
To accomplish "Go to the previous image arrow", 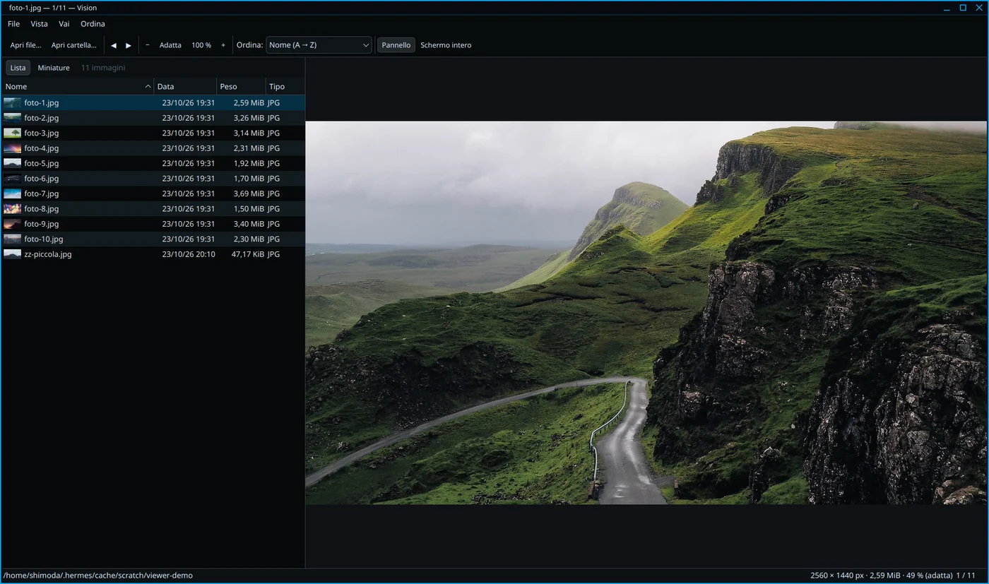I will 114,45.
